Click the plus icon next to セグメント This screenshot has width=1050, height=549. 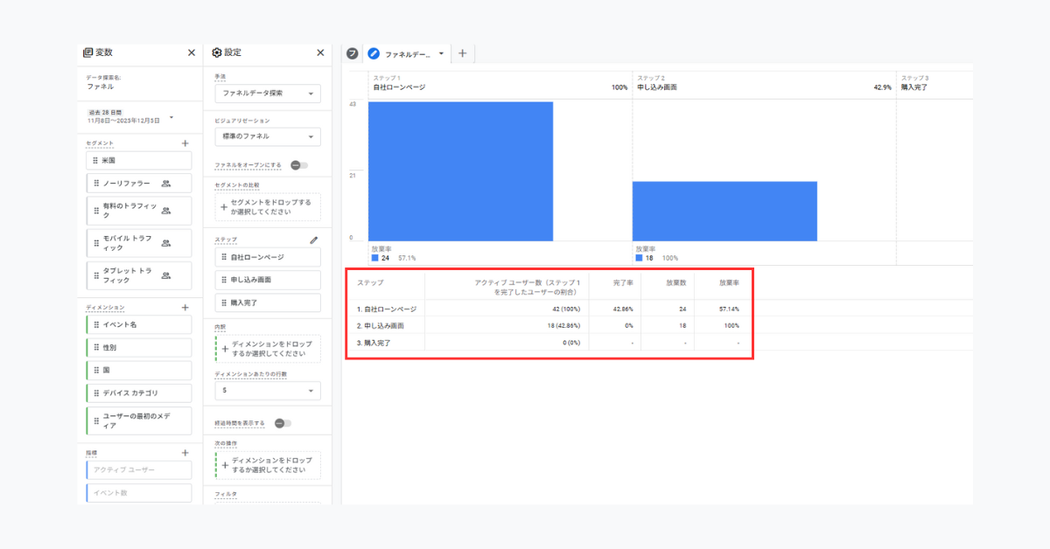185,143
